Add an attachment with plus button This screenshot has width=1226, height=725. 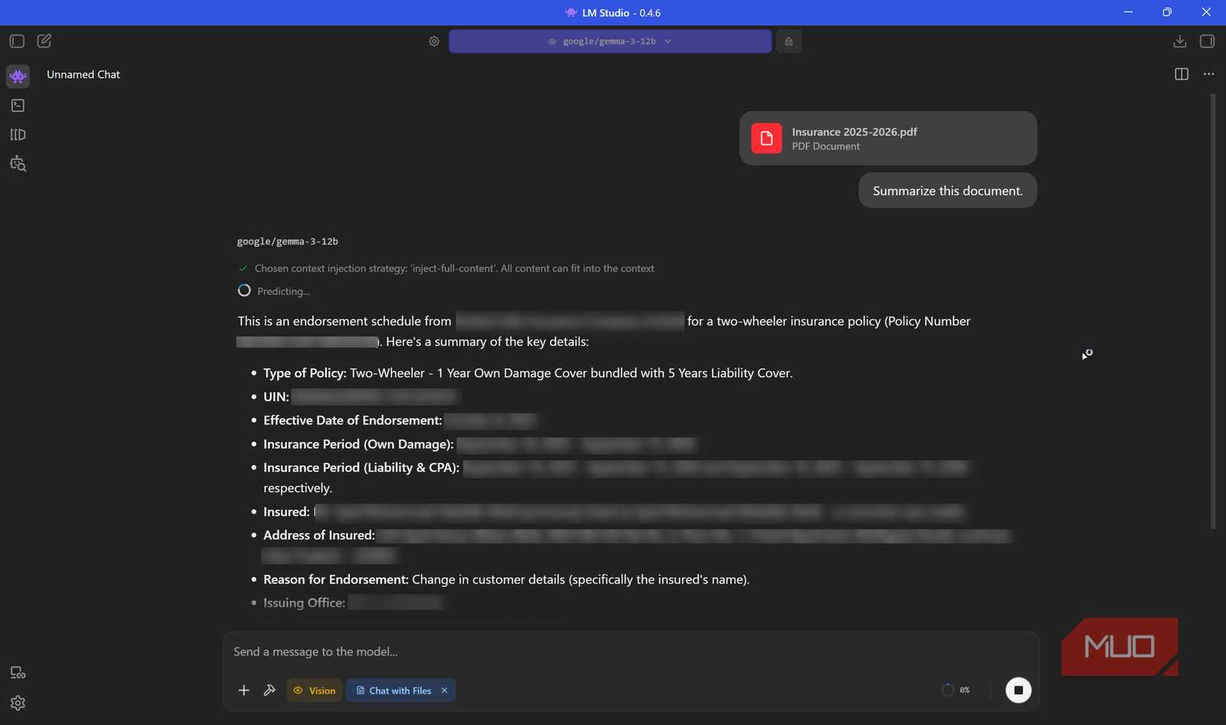(244, 690)
